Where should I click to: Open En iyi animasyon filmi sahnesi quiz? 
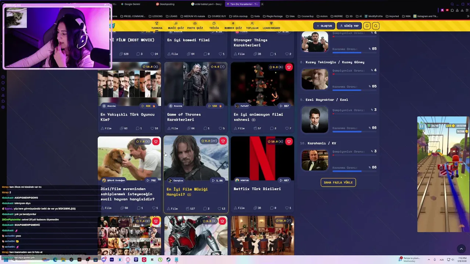258,117
